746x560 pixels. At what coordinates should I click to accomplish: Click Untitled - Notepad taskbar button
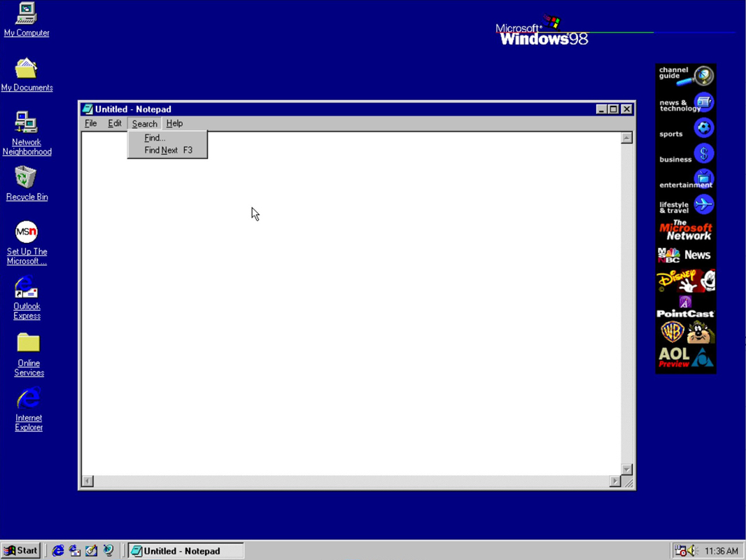pos(186,551)
